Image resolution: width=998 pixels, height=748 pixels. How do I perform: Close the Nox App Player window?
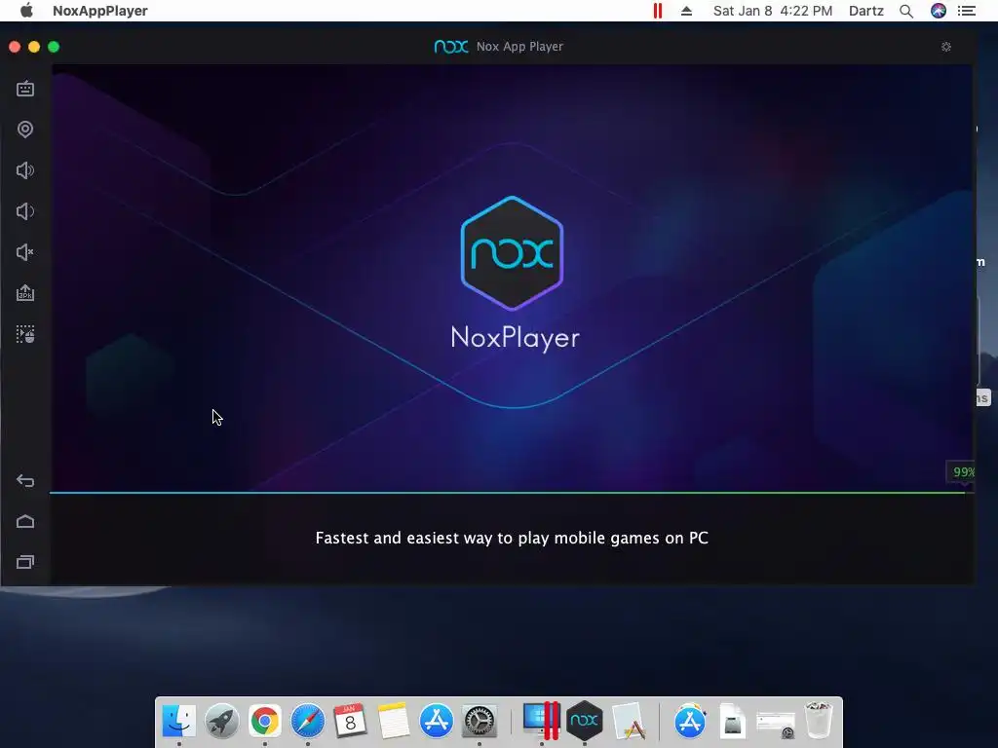pos(15,47)
